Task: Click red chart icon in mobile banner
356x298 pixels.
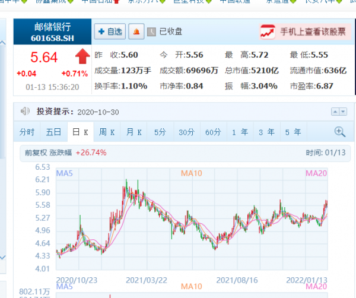Action: coord(268,32)
